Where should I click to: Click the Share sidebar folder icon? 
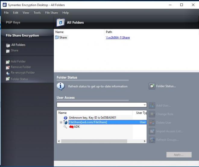tap(8, 51)
